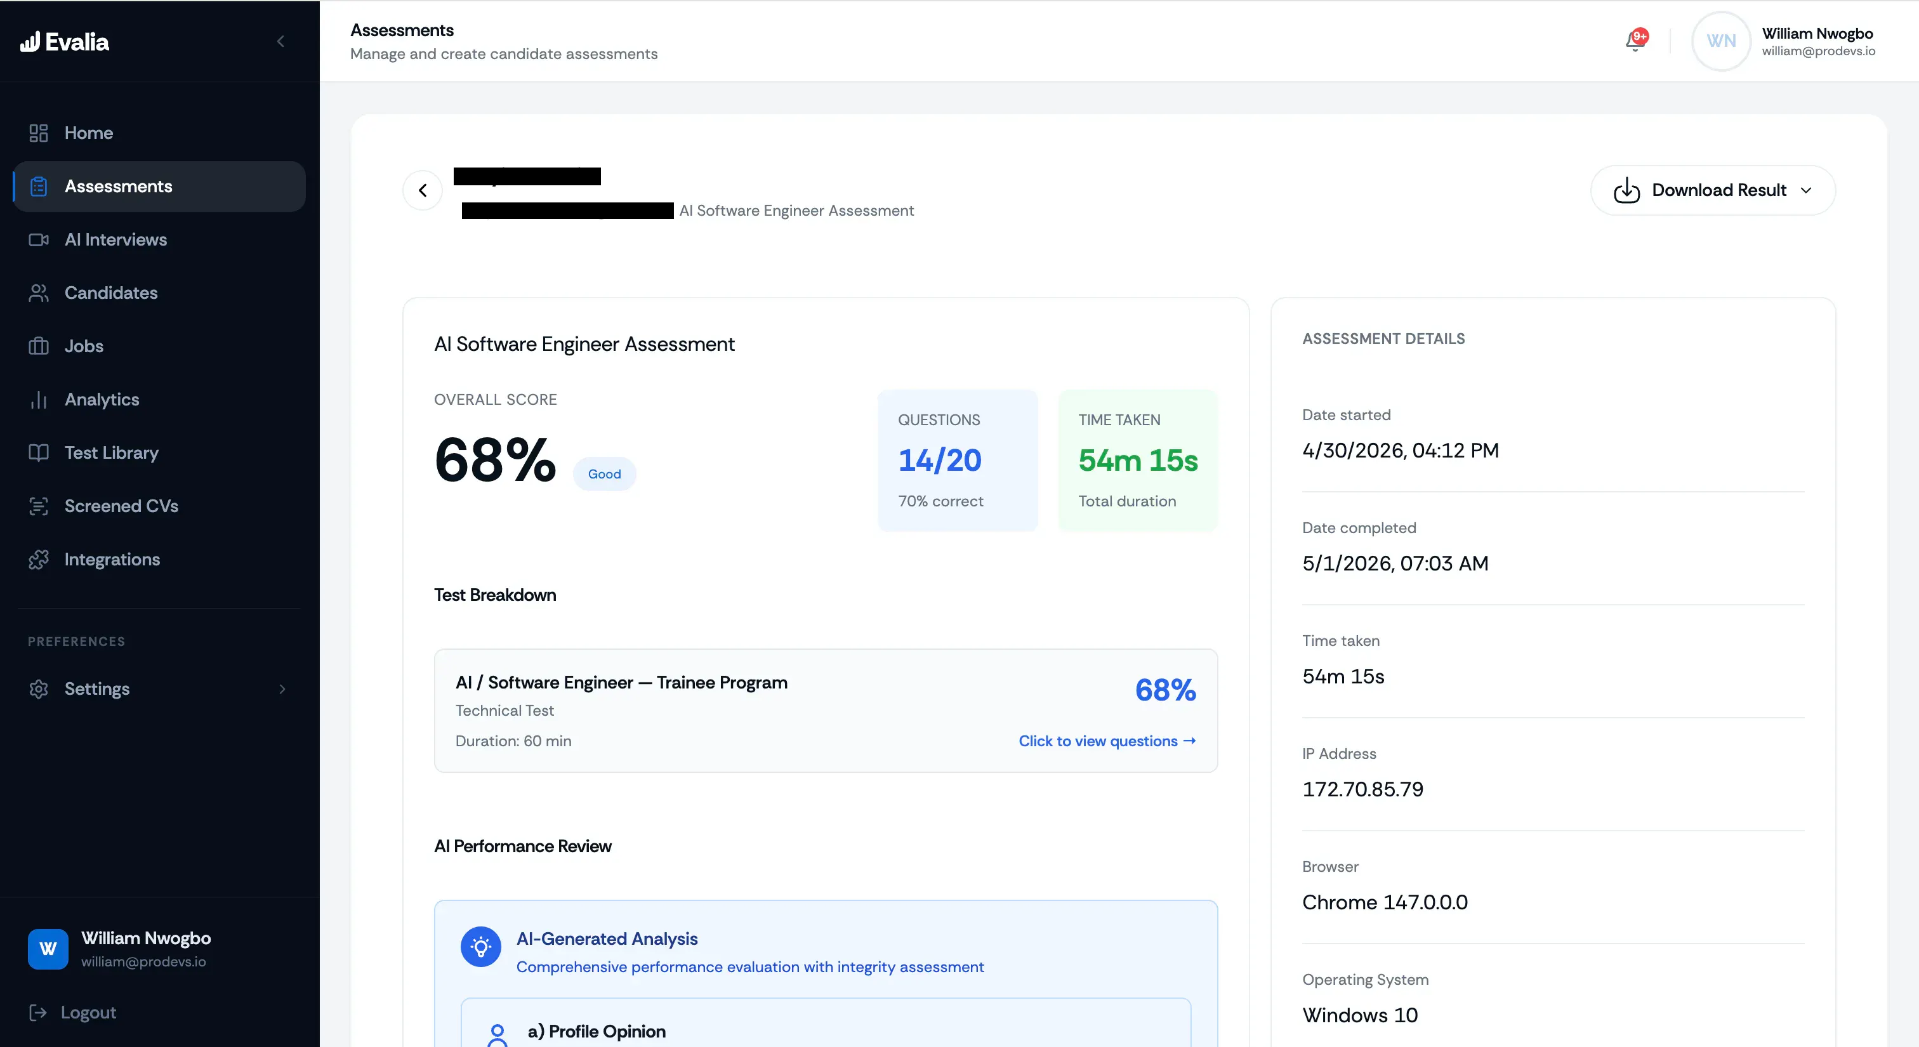The height and width of the screenshot is (1047, 1919).
Task: Click the Jobs briefcase icon
Action: tap(38, 346)
